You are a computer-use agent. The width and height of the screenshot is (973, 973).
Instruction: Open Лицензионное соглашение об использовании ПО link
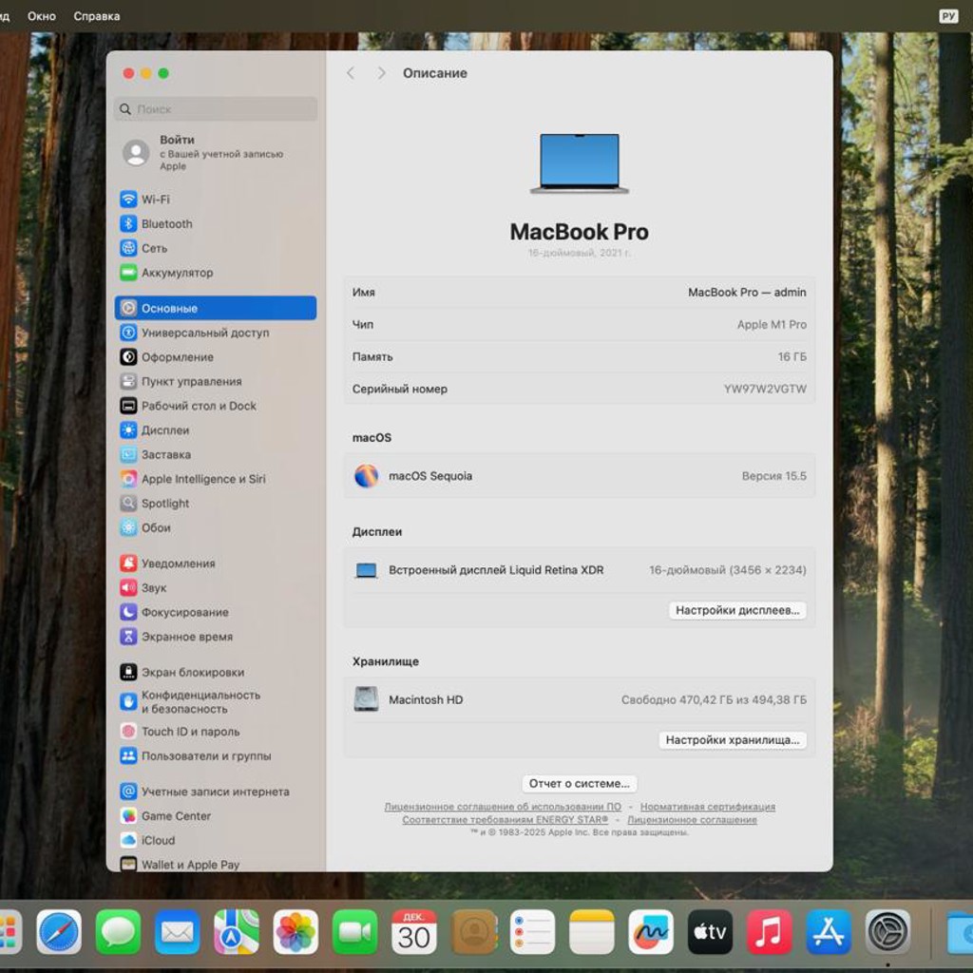point(503,807)
